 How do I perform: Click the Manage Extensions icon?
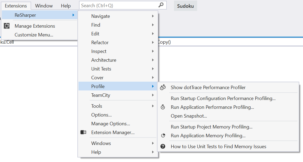6,26
